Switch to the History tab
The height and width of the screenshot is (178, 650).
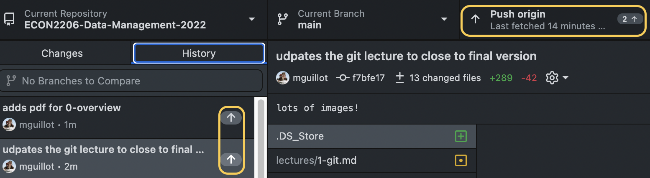pyautogui.click(x=199, y=53)
